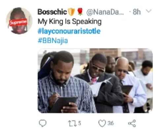Click the retweet count 5
Image resolution: width=158 pixels, height=129 pixels.
tap(79, 123)
